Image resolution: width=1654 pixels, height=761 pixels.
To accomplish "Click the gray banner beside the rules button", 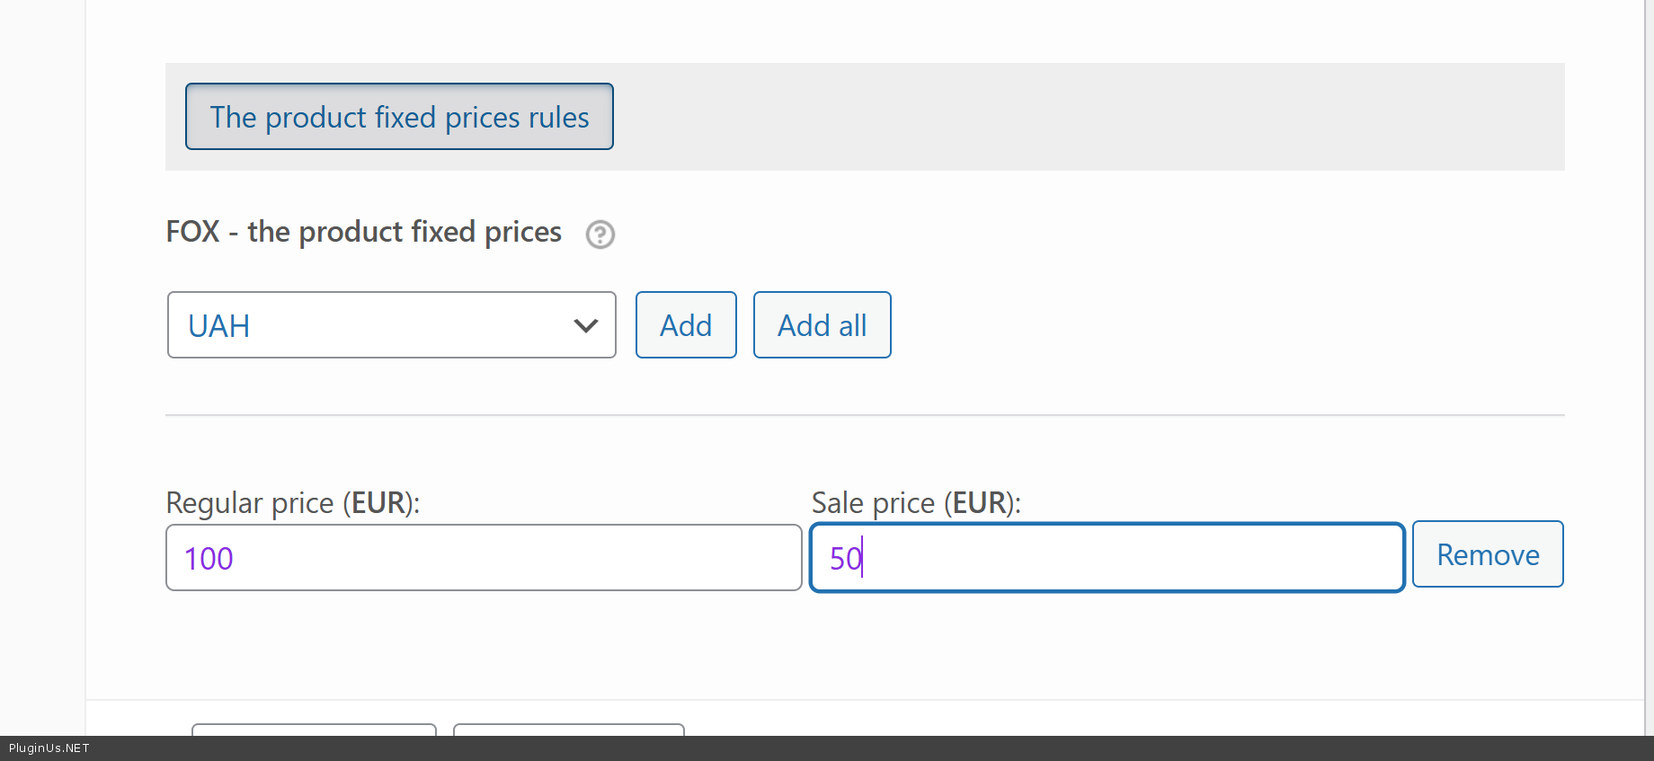I will tap(1079, 117).
